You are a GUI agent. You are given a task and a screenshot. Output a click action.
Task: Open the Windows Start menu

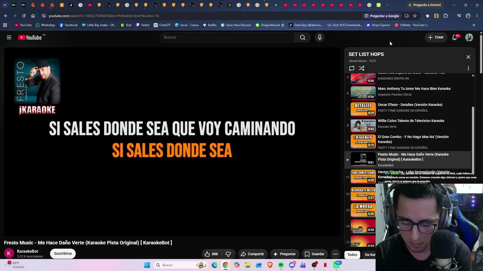(x=147, y=265)
